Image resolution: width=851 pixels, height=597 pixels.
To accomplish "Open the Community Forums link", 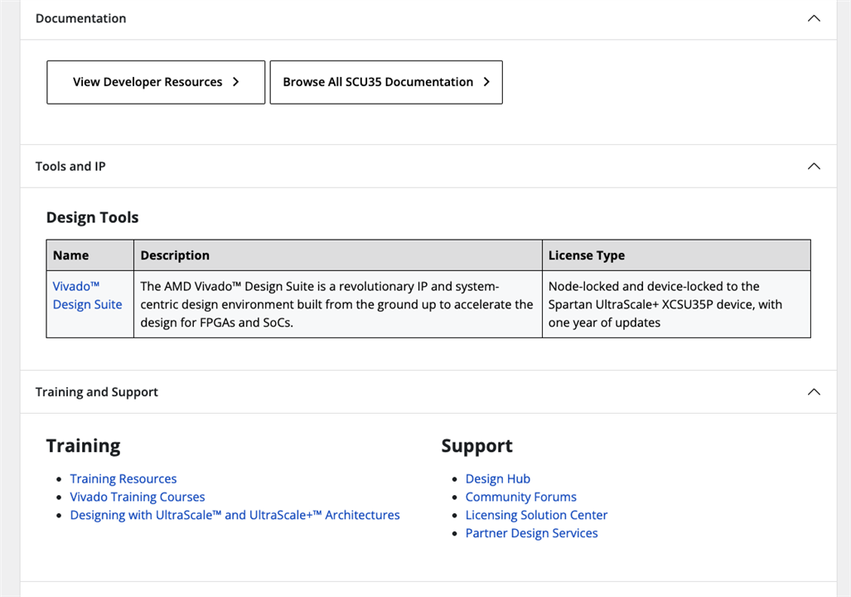I will coord(521,497).
